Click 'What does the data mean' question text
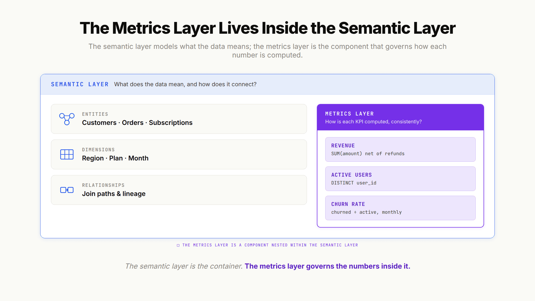 [x=185, y=84]
